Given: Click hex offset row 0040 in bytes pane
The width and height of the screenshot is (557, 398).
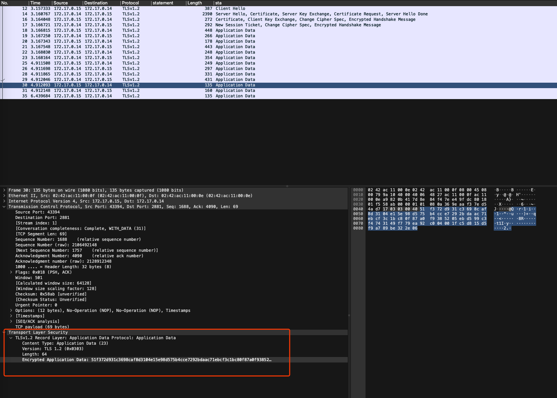Looking at the screenshot, I should [x=358, y=209].
